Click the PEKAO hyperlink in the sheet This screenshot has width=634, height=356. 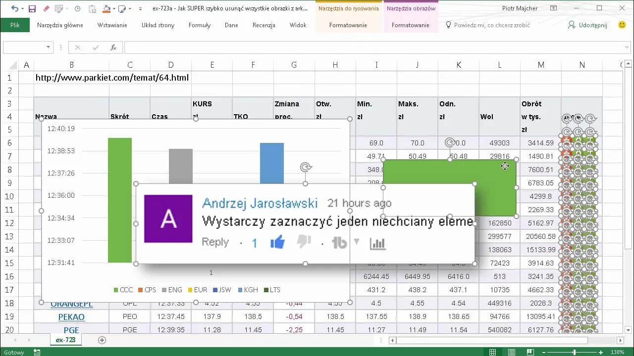(x=71, y=316)
